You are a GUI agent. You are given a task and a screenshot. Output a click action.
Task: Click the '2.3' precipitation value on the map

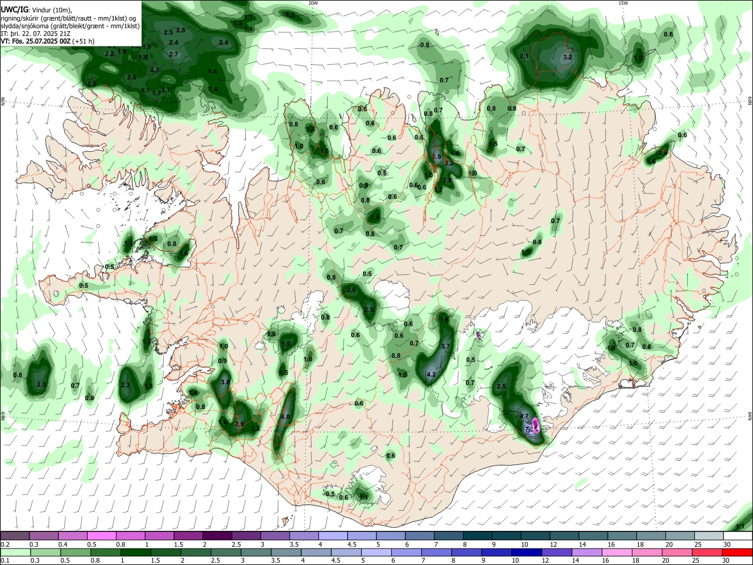[125, 385]
